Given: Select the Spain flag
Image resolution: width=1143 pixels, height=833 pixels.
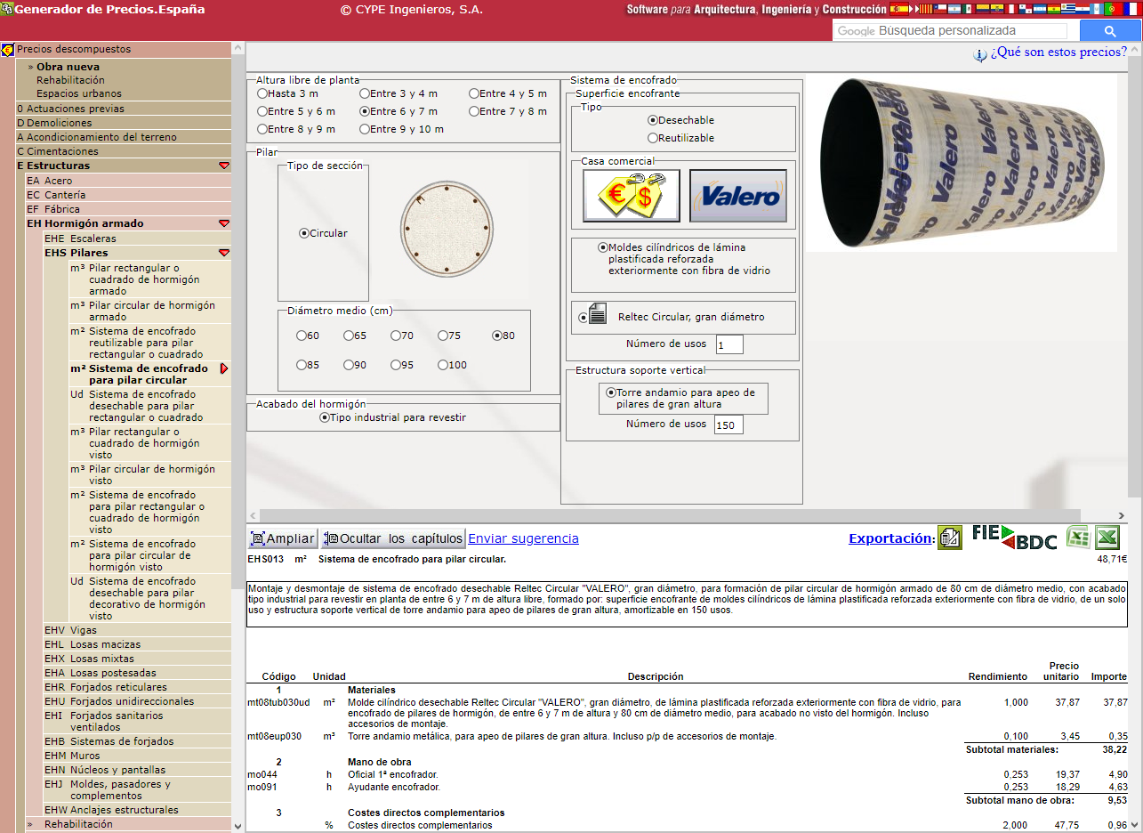Looking at the screenshot, I should pos(899,9).
